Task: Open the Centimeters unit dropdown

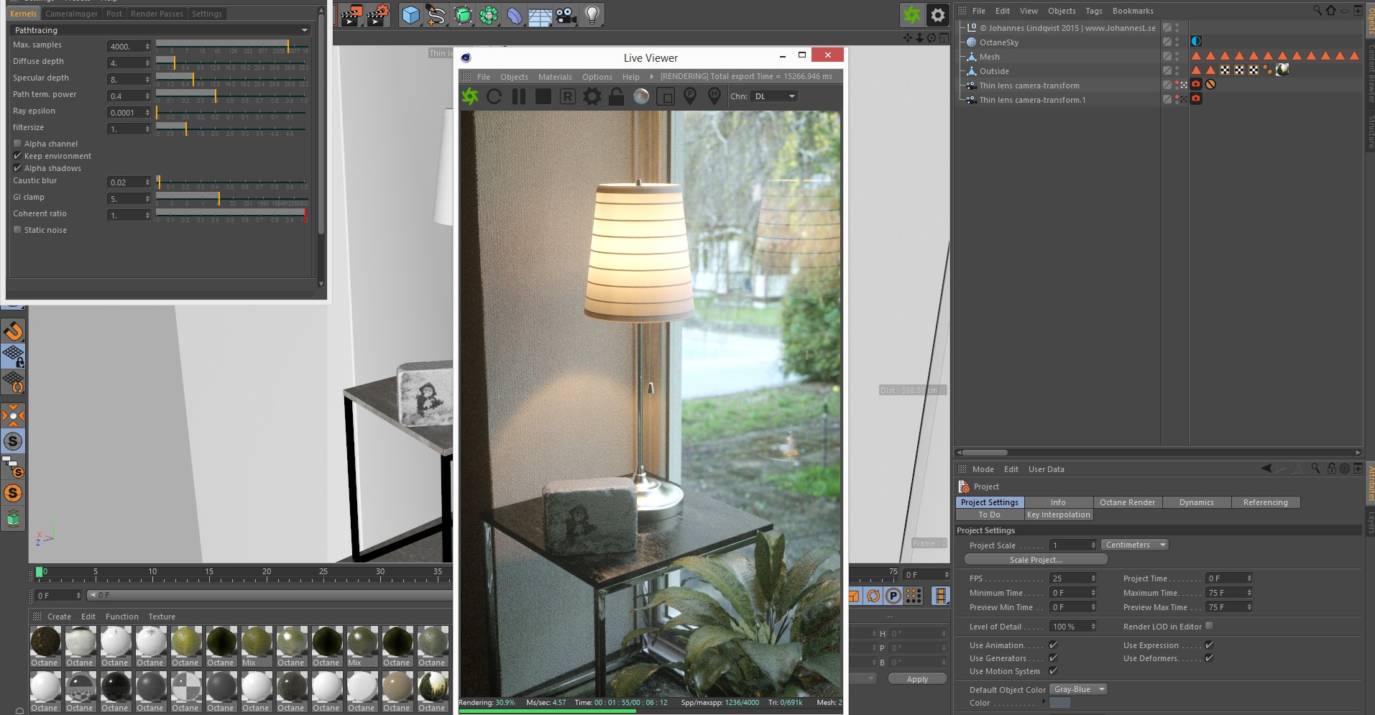Action: coord(1135,545)
